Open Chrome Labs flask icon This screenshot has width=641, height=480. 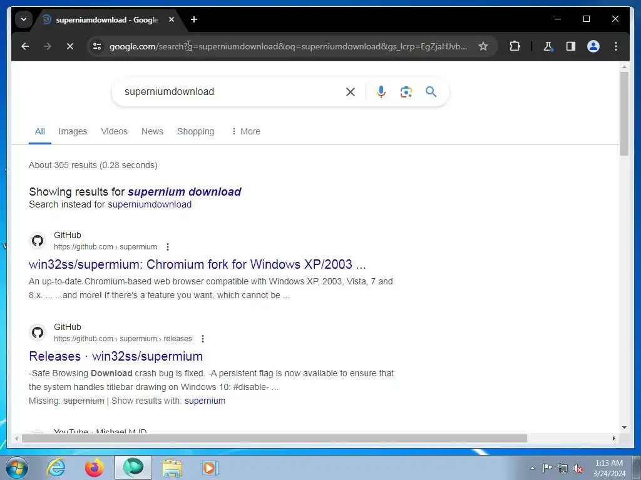pos(548,46)
